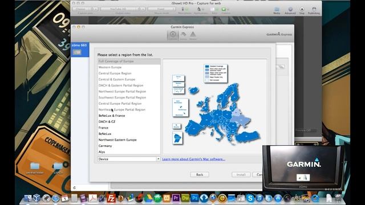Select Northwest Eastern Europe region
Screen dimensions: 365x205
point(129,140)
